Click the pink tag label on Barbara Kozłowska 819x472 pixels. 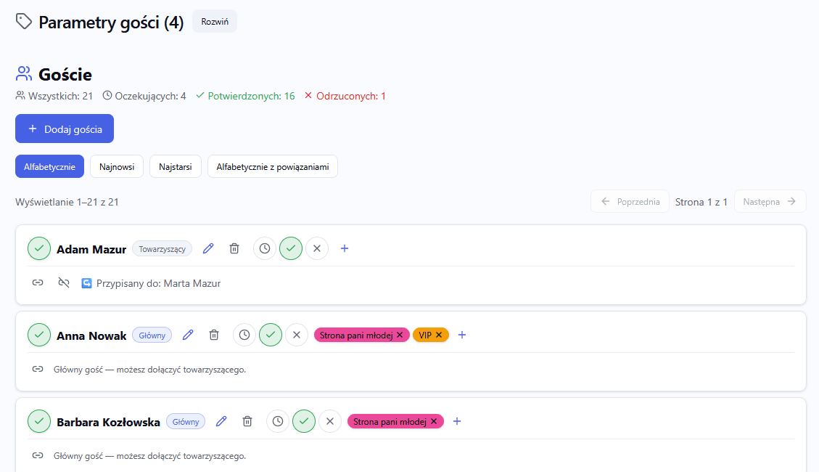click(x=390, y=421)
